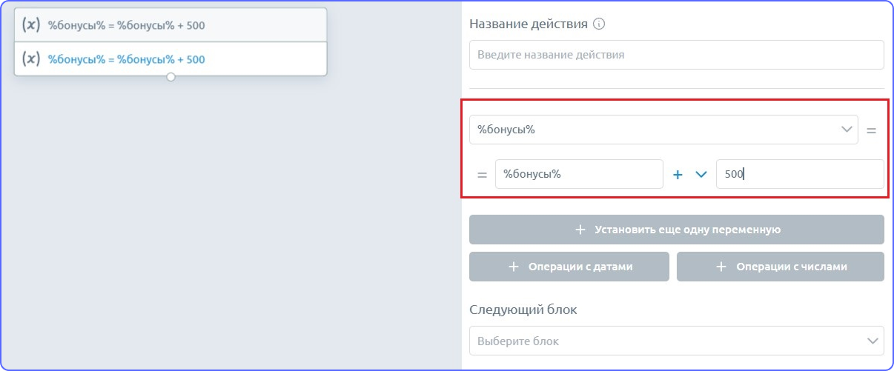
Task: Click the Операции с числами button
Action: pos(781,267)
